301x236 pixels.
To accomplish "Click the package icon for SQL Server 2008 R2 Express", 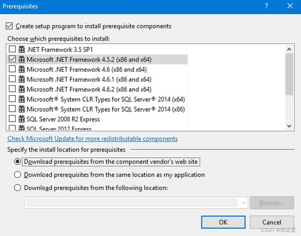I will (22, 119).
